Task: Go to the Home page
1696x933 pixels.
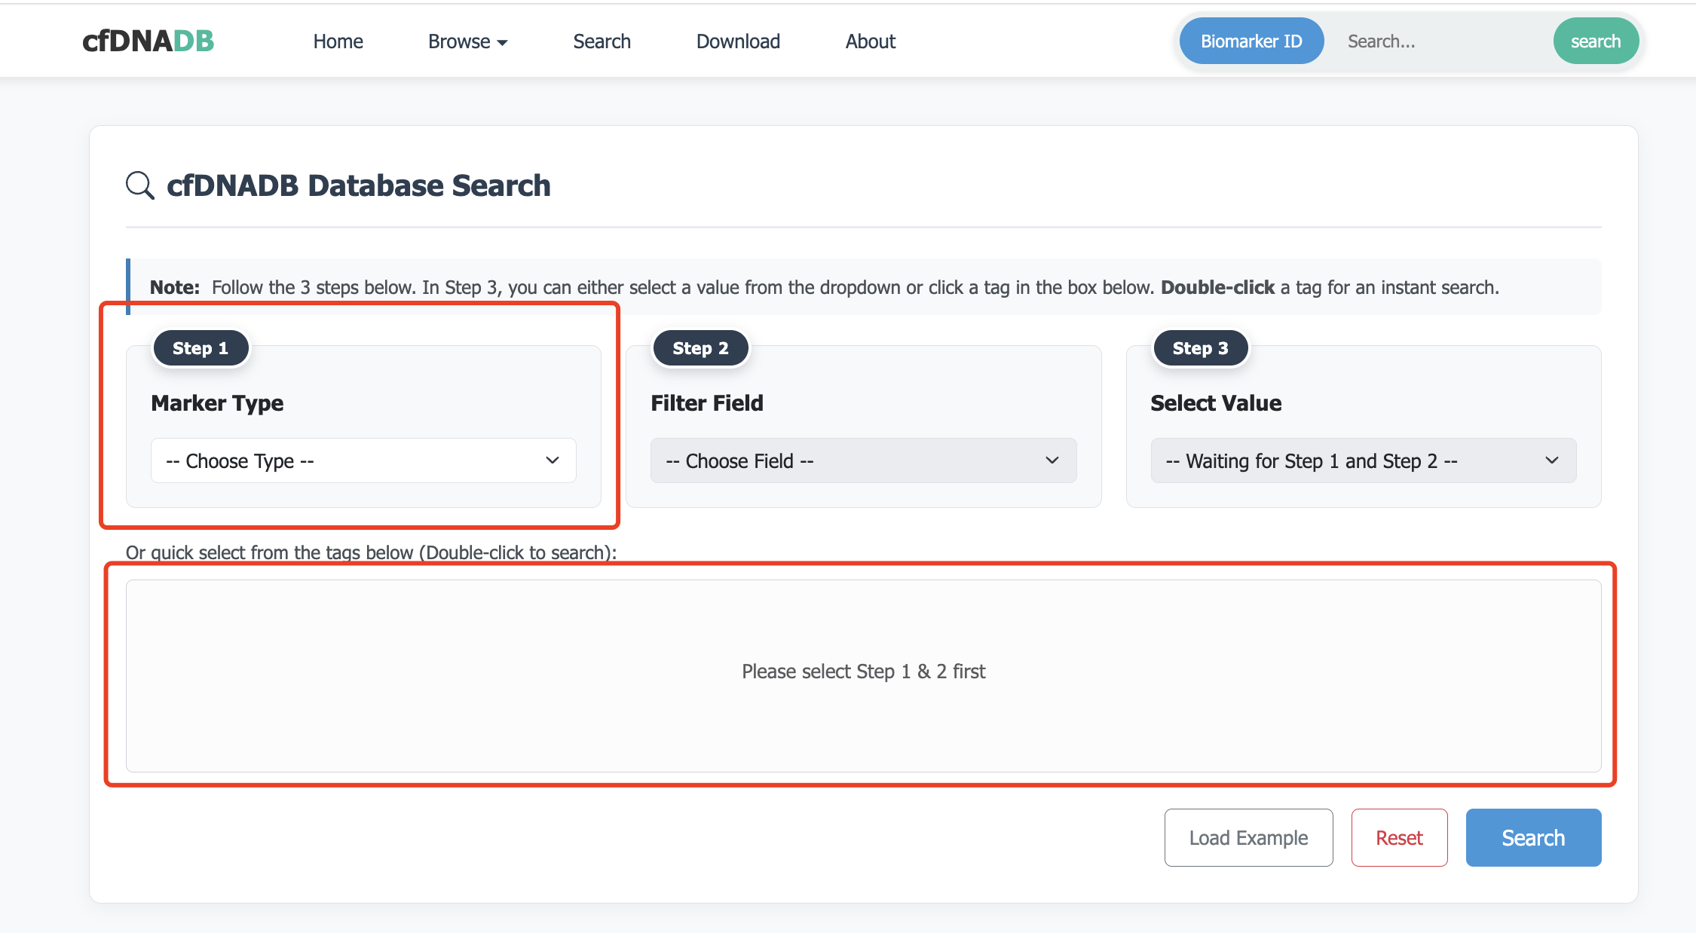Action: point(338,41)
